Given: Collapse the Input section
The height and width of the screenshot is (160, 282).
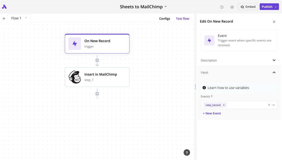Looking at the screenshot, I should pos(274,72).
